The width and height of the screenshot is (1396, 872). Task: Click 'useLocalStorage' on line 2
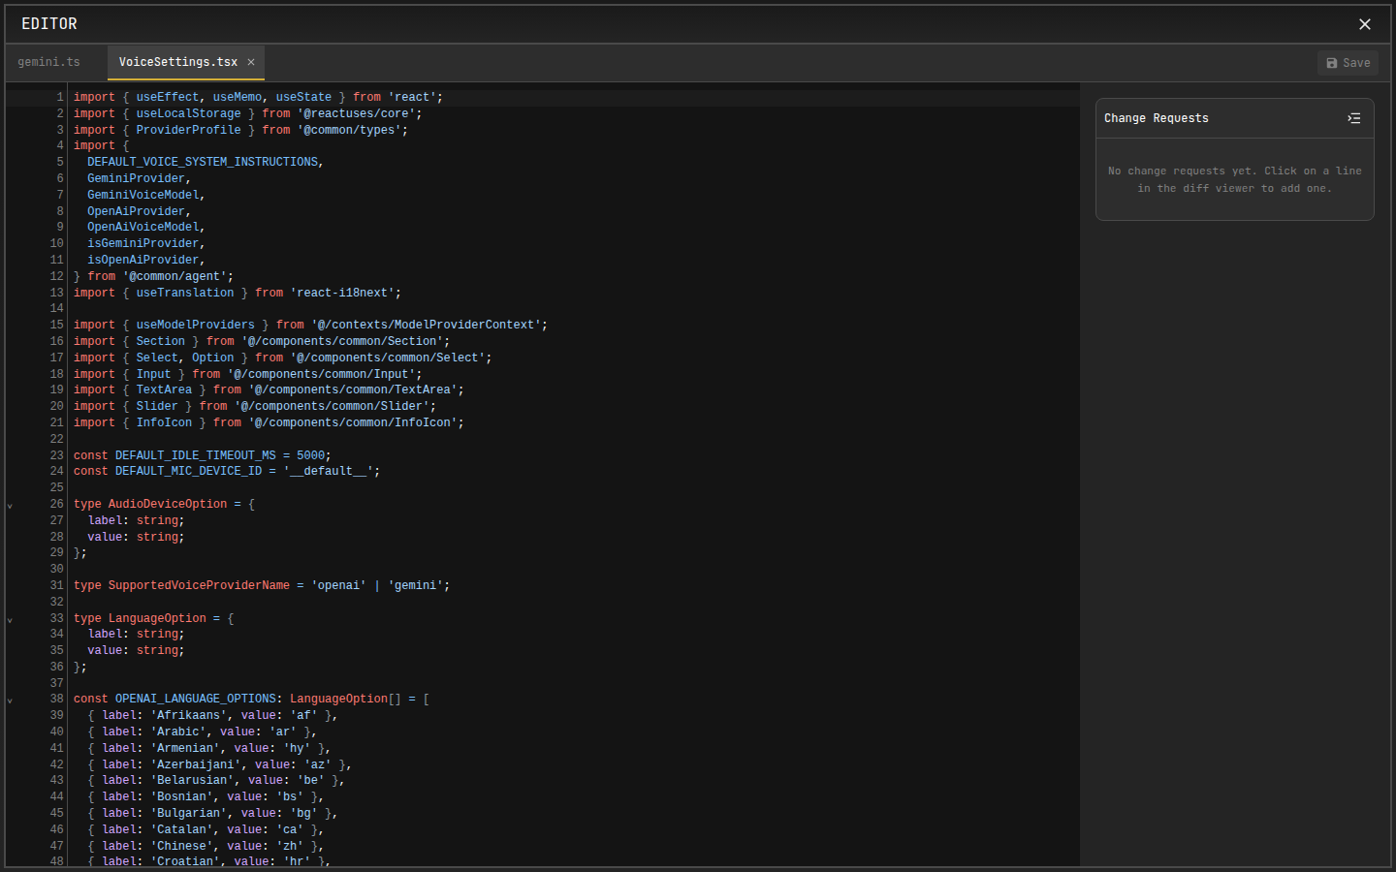[189, 114]
